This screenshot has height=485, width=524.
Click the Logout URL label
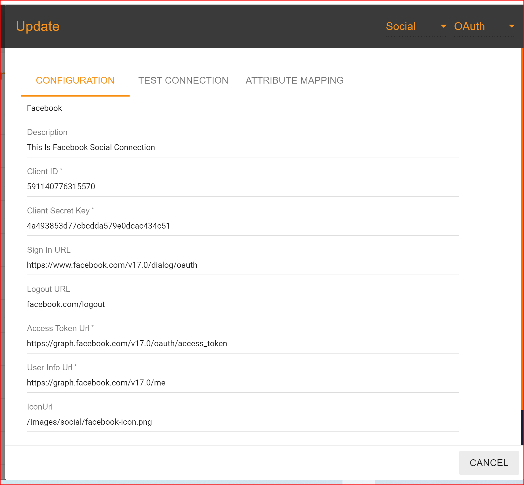point(48,289)
